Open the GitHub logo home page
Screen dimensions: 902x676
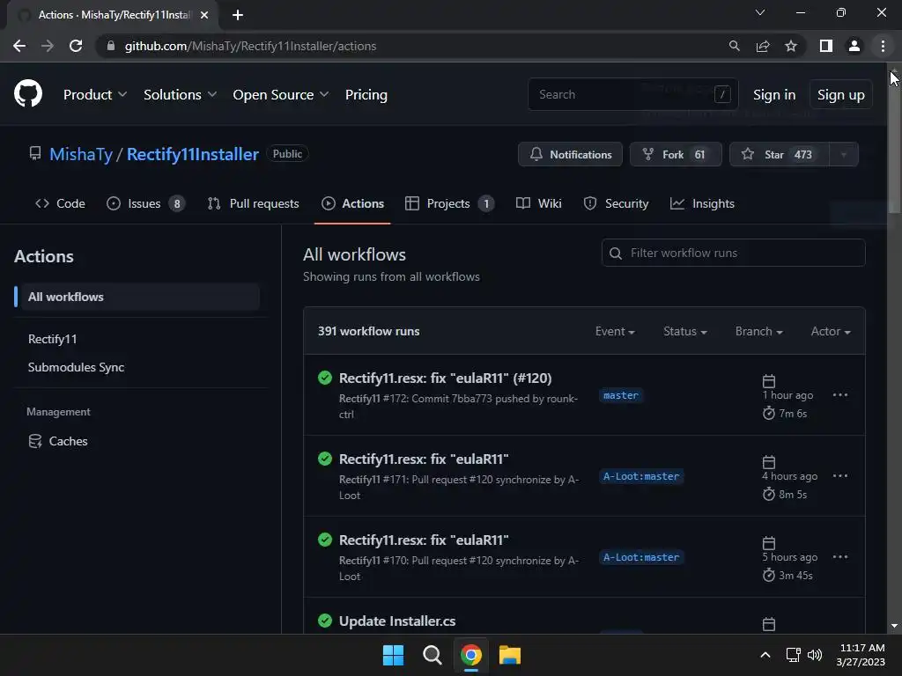(27, 93)
